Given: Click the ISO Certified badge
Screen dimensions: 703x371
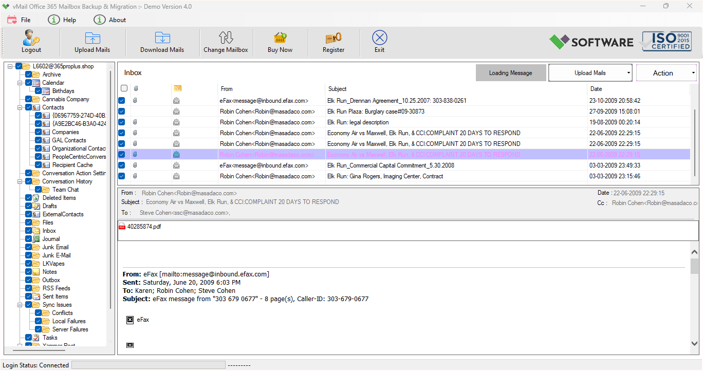Looking at the screenshot, I should pyautogui.click(x=667, y=42).
